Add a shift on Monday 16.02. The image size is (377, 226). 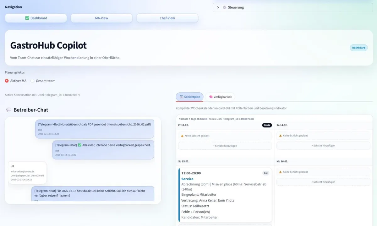pyautogui.click(x=323, y=182)
